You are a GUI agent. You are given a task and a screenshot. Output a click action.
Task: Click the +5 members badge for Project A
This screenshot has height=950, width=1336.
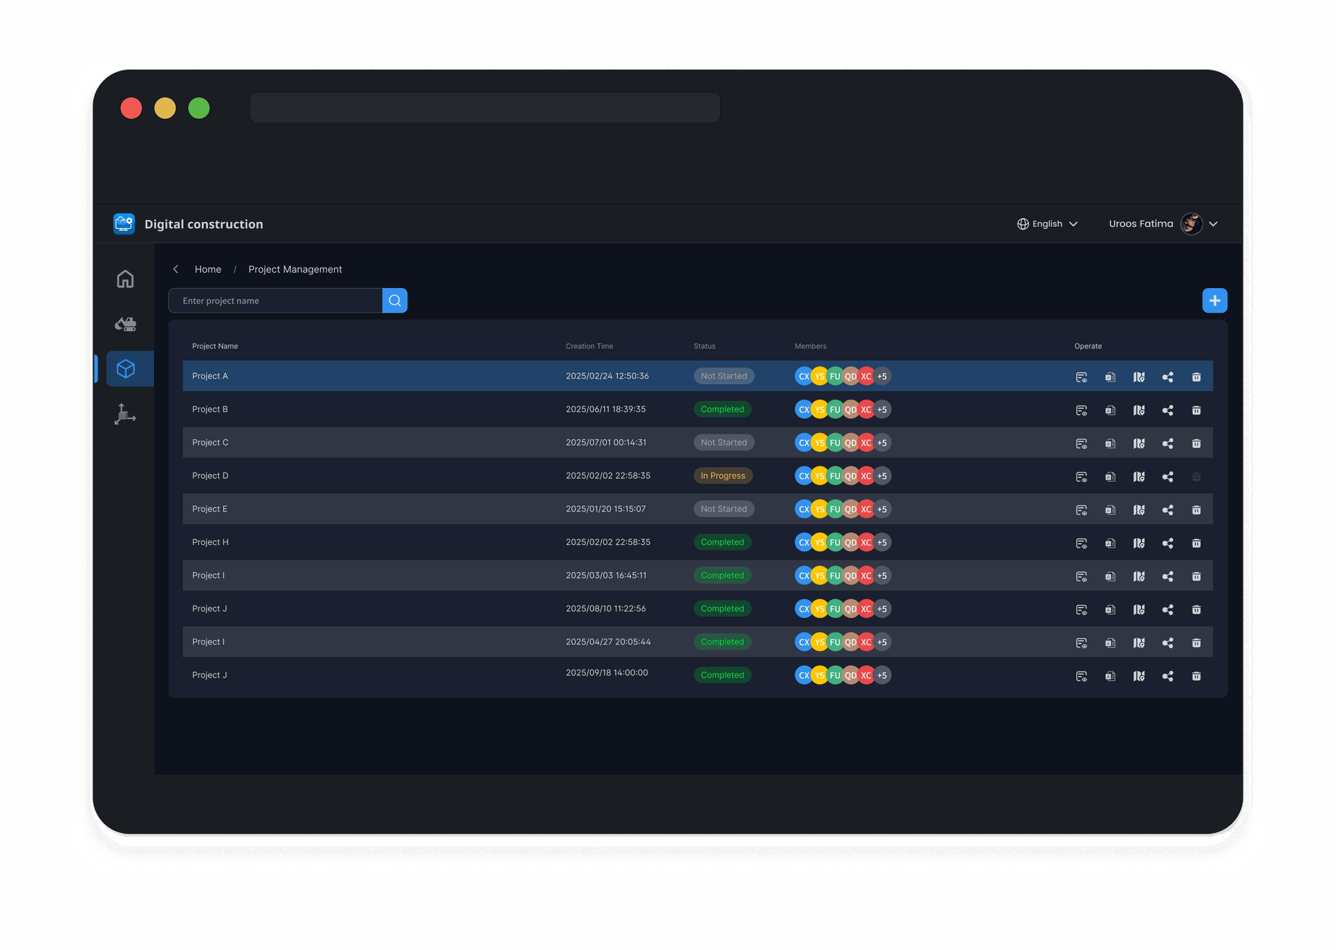(882, 377)
